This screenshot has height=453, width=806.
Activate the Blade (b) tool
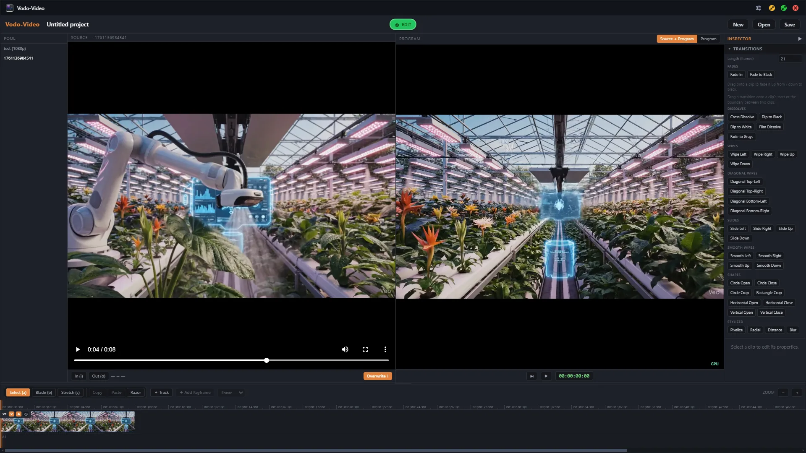(44, 393)
